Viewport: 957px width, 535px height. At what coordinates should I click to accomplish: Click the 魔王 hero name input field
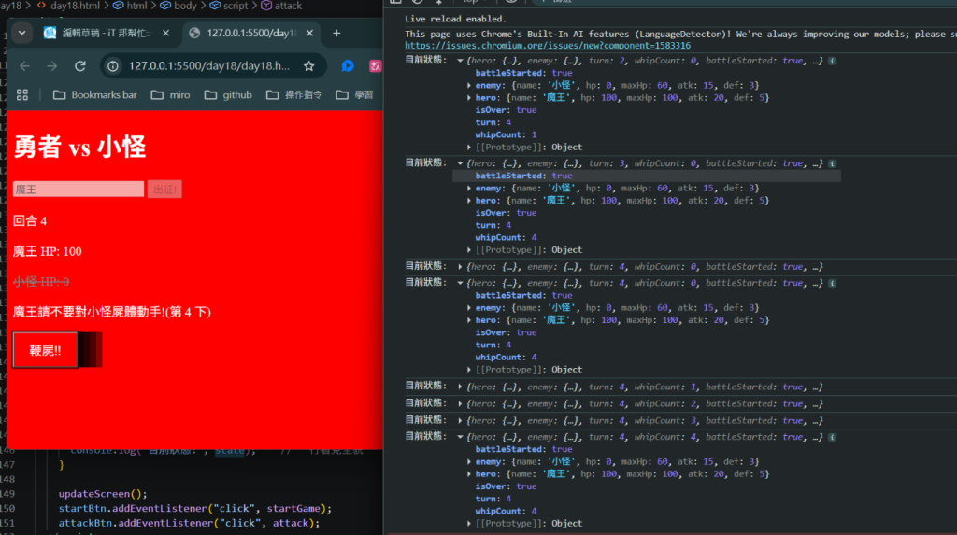tap(79, 190)
